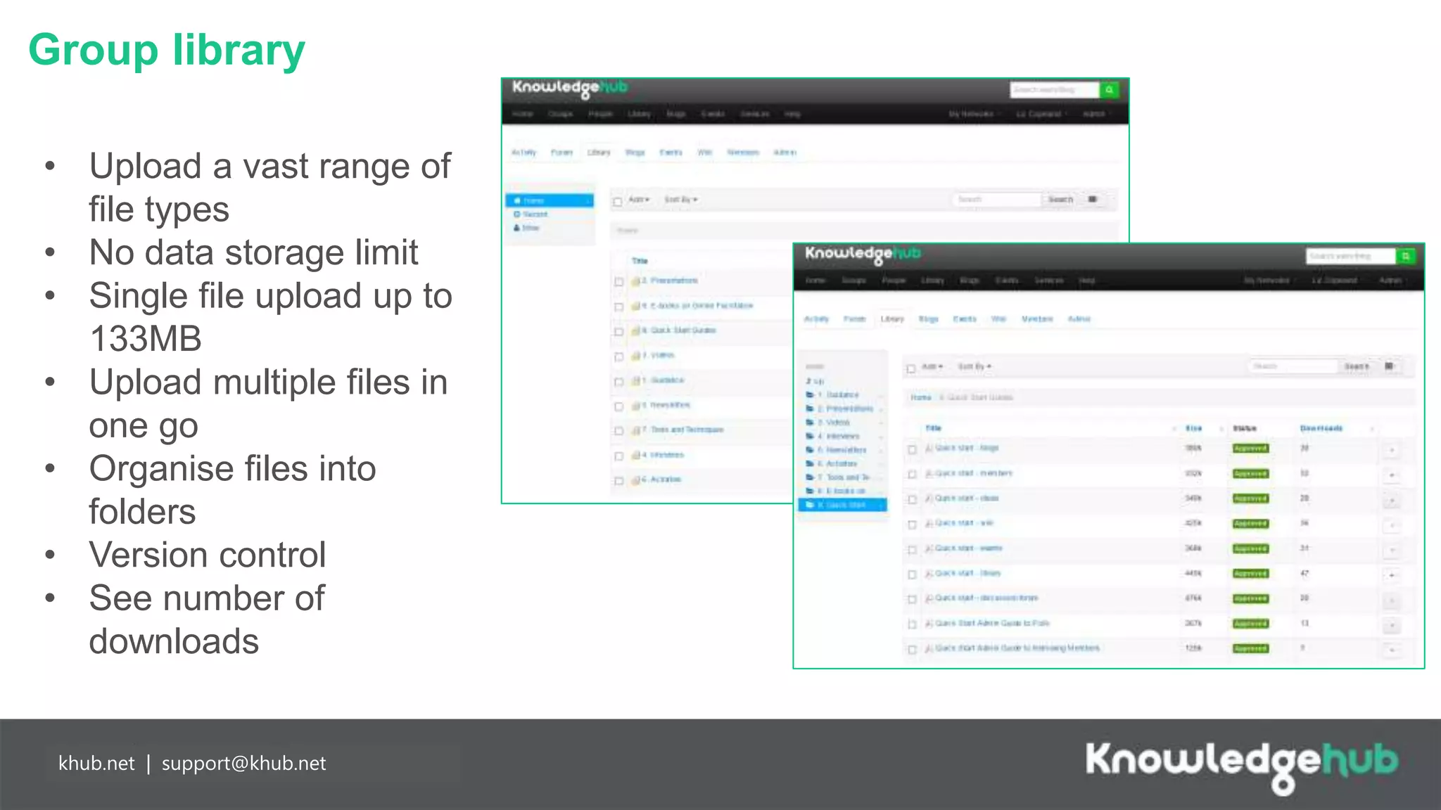The height and width of the screenshot is (810, 1441).
Task: Check the 5. Newsletters folder checkbox in back list
Action: click(619, 406)
